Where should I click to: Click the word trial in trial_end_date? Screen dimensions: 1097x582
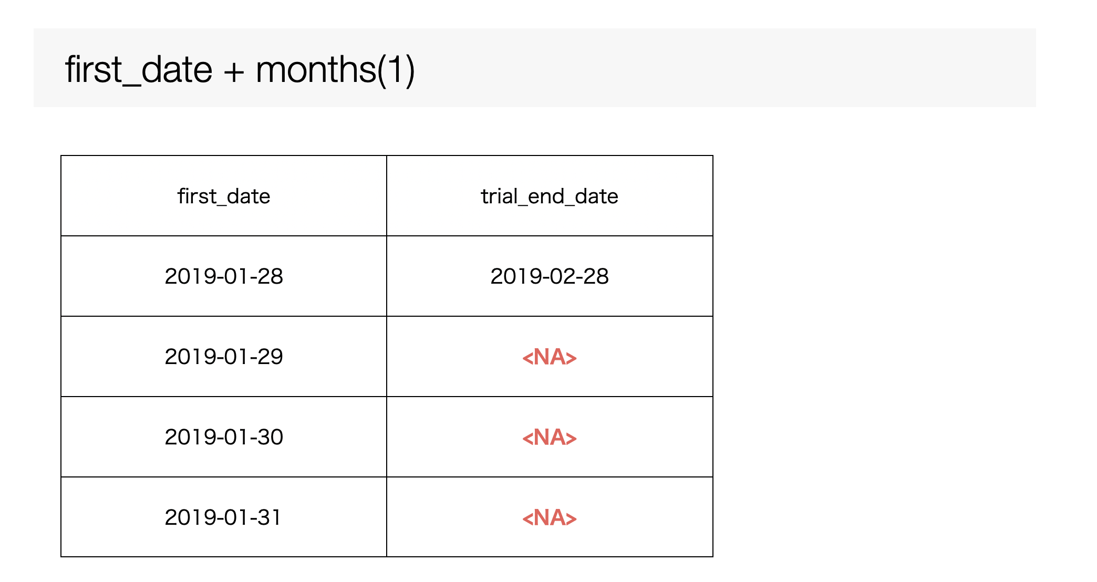tap(499, 196)
